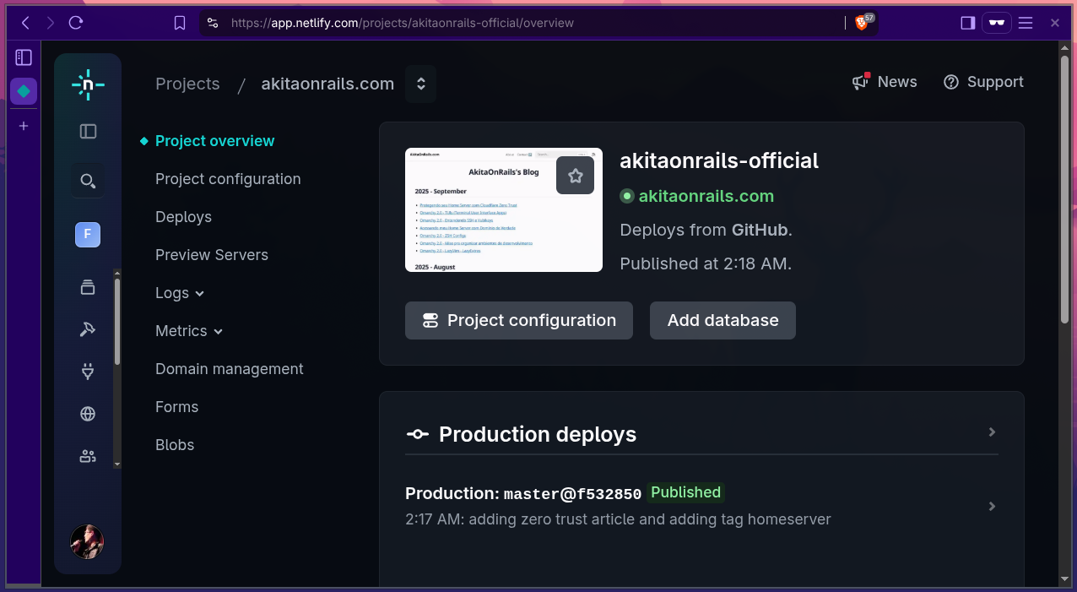The image size is (1077, 592).
Task: Open master@f532850 deploy row chevron
Action: click(x=993, y=506)
